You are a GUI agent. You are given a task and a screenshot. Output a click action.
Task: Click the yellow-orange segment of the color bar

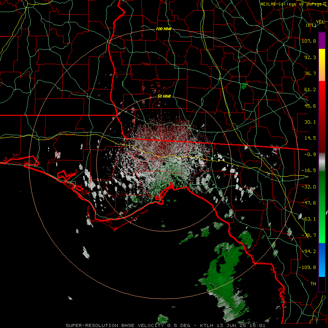(322, 65)
